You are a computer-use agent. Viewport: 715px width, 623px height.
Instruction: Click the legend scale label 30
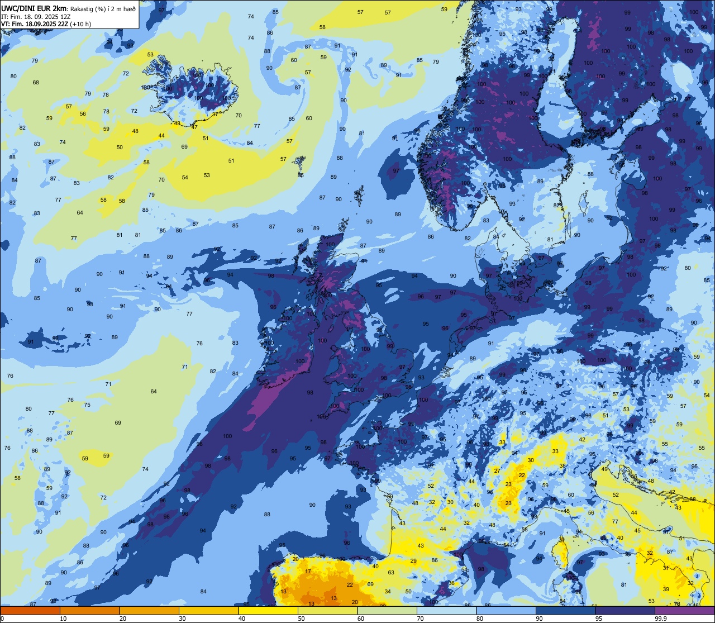click(182, 619)
